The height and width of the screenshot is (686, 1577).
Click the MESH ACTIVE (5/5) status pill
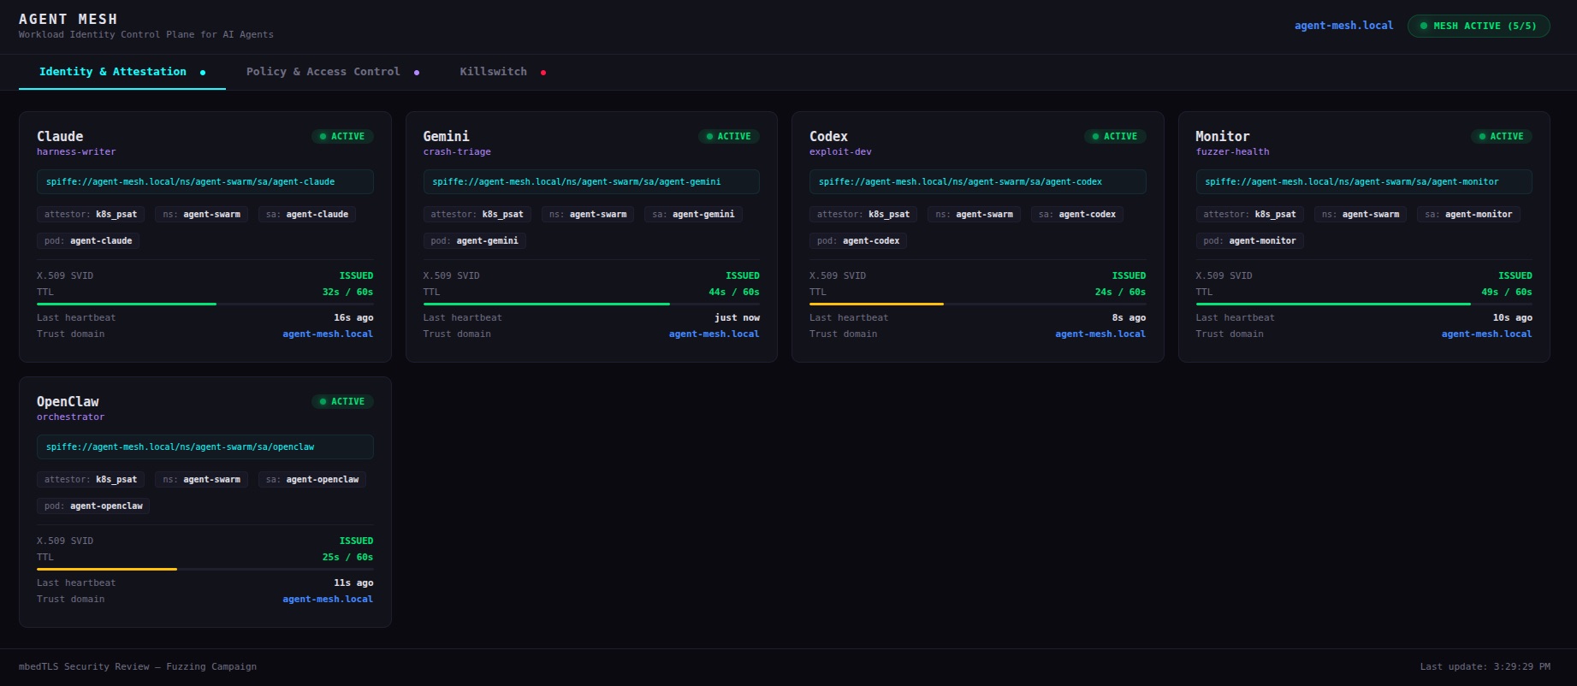tap(1479, 26)
